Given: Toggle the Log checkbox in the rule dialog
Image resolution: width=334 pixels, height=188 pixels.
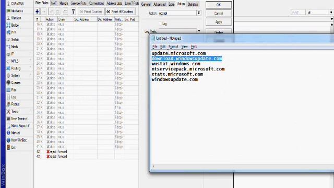Looking at the screenshot, I should click(x=160, y=23).
